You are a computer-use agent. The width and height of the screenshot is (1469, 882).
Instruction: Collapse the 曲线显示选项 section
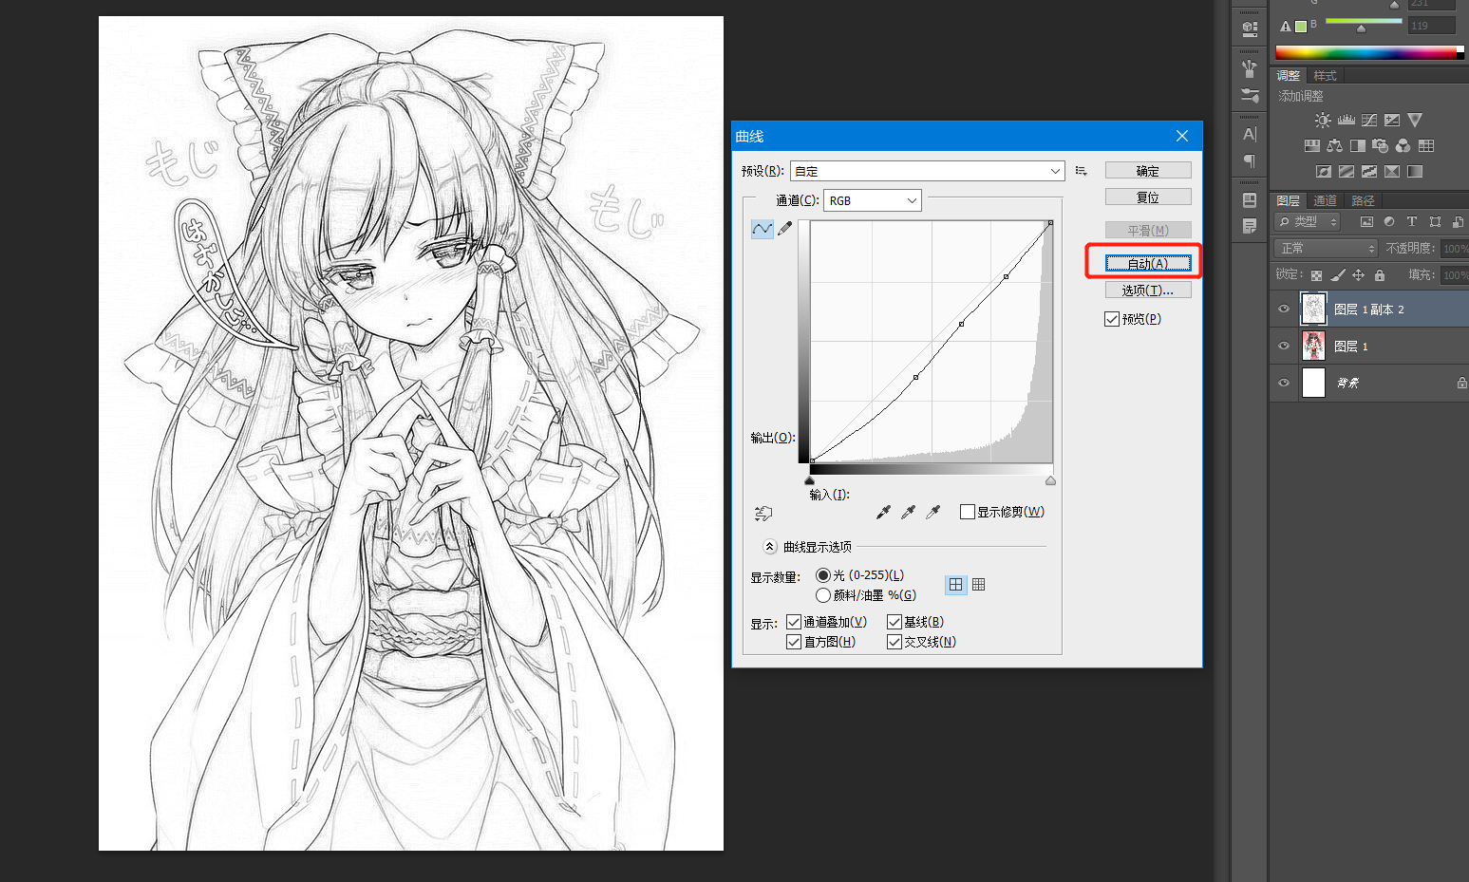pos(770,547)
